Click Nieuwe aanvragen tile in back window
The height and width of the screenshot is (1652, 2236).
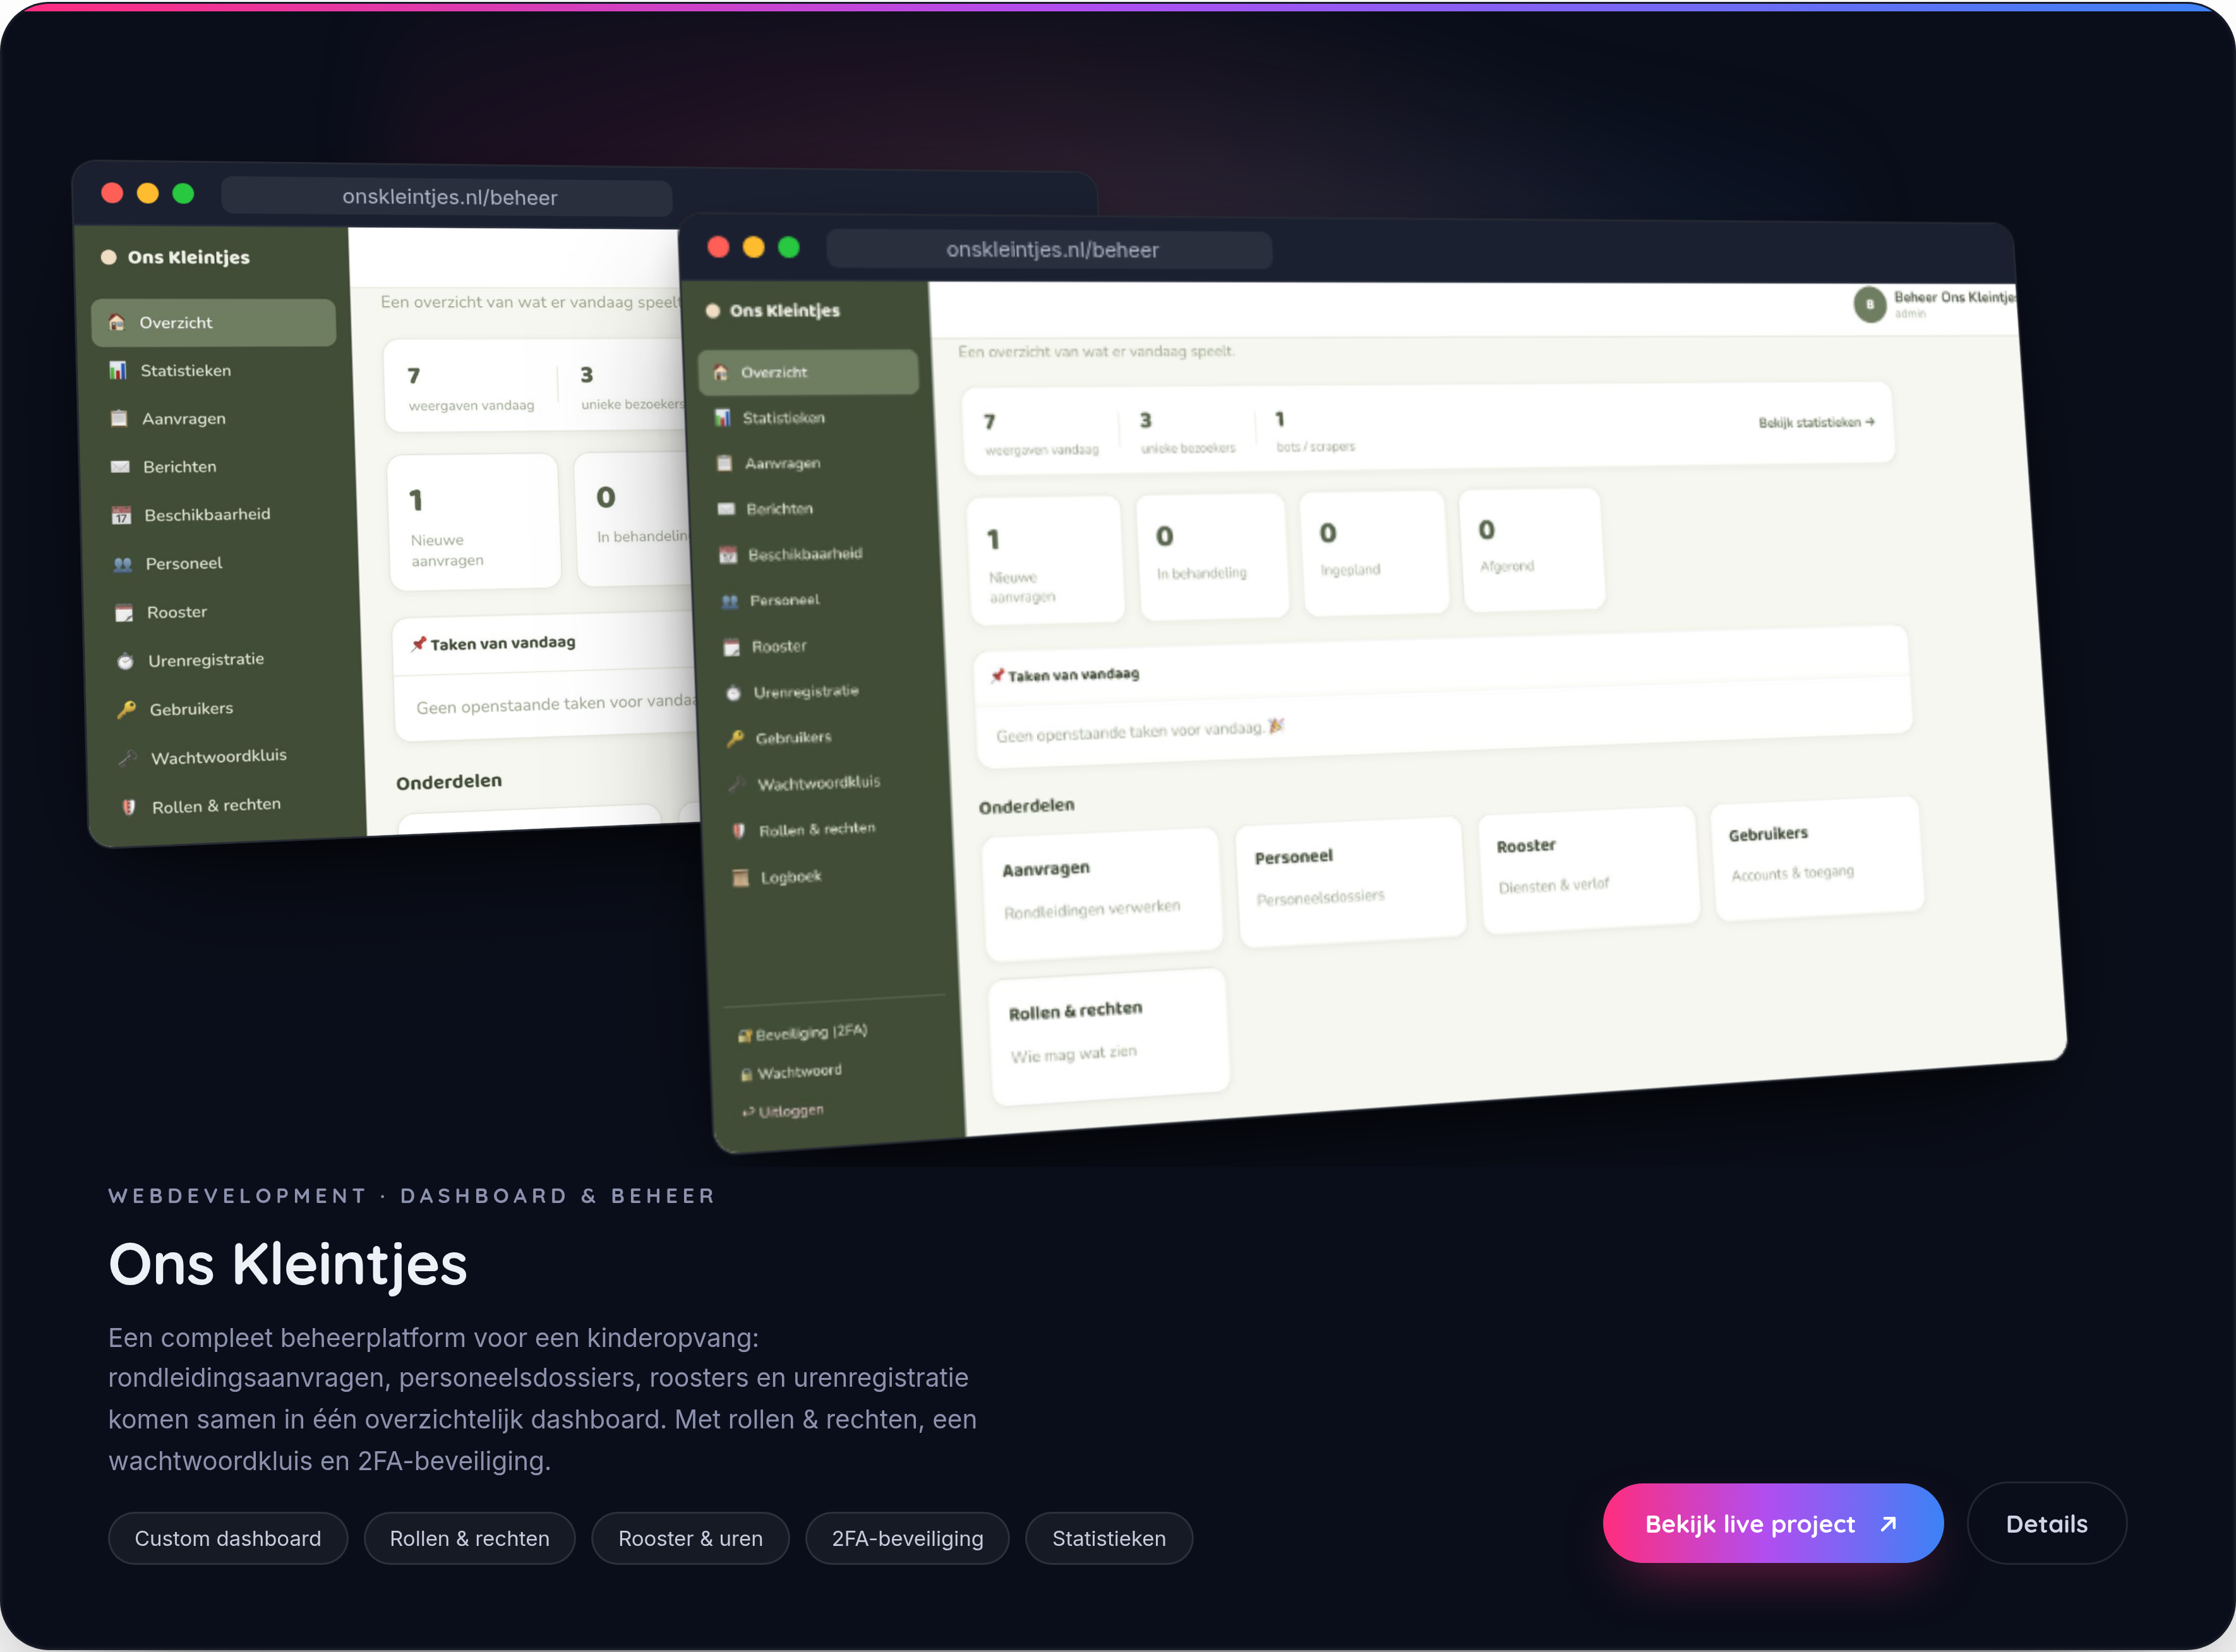(473, 521)
